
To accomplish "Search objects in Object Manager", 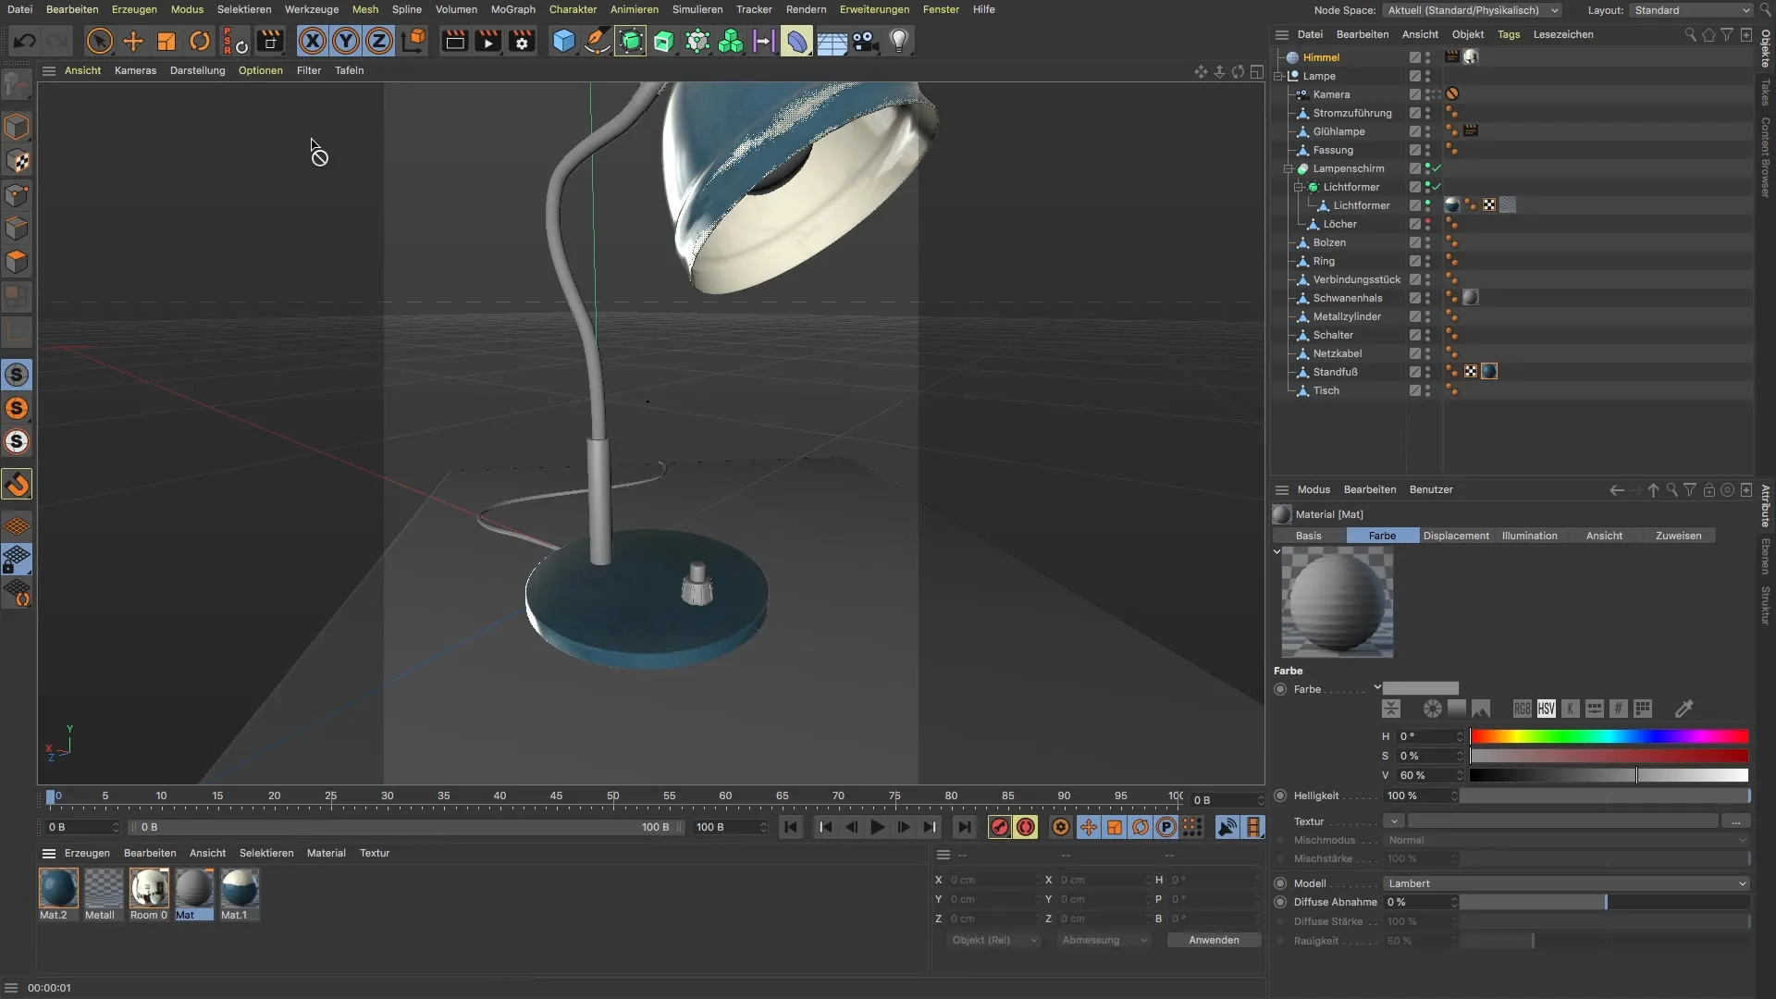I will 1690,34.
